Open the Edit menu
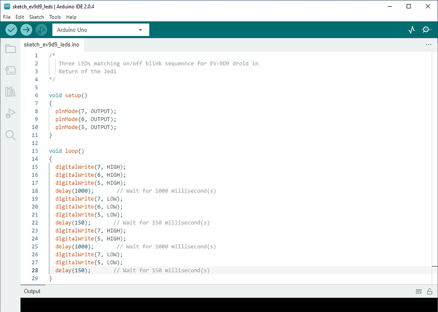 pos(20,17)
